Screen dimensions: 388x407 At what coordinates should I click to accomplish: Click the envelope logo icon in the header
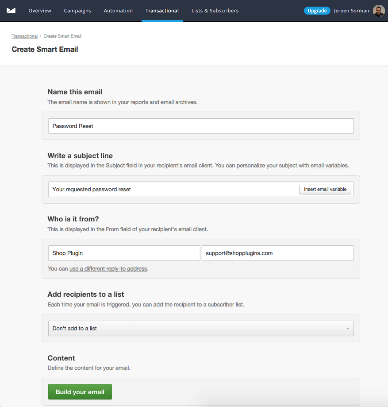pos(11,11)
